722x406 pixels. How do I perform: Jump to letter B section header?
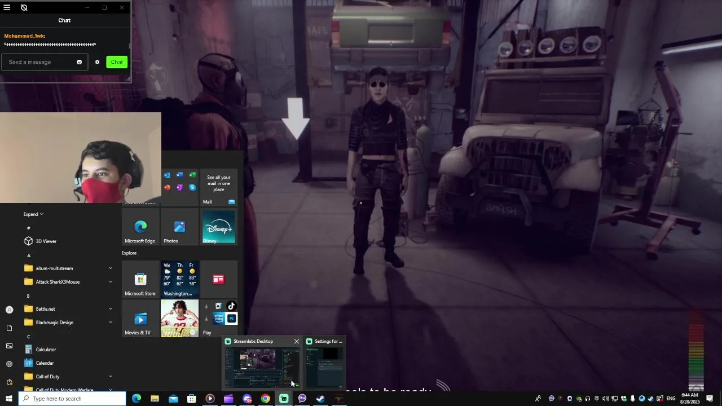coord(29,296)
